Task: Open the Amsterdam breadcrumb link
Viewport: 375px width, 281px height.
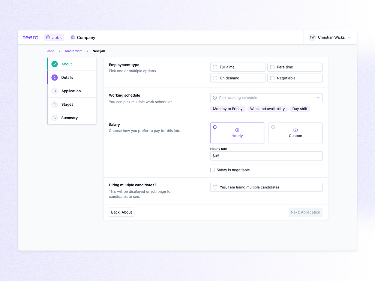Action: (x=73, y=51)
